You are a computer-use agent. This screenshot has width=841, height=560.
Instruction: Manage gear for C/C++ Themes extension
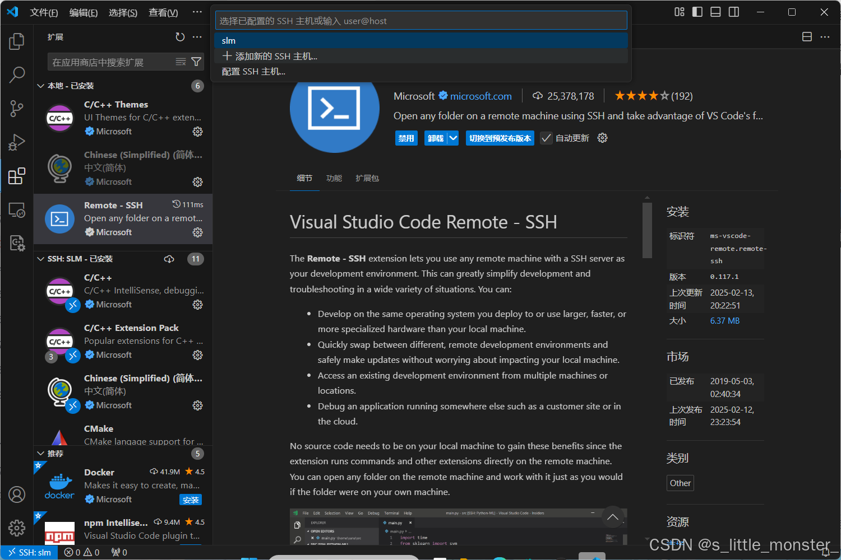point(197,132)
